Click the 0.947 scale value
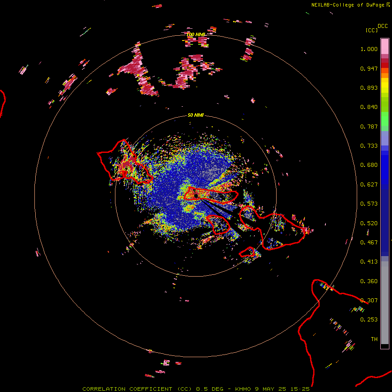Image resolution: width=392 pixels, height=392 pixels. (369, 68)
